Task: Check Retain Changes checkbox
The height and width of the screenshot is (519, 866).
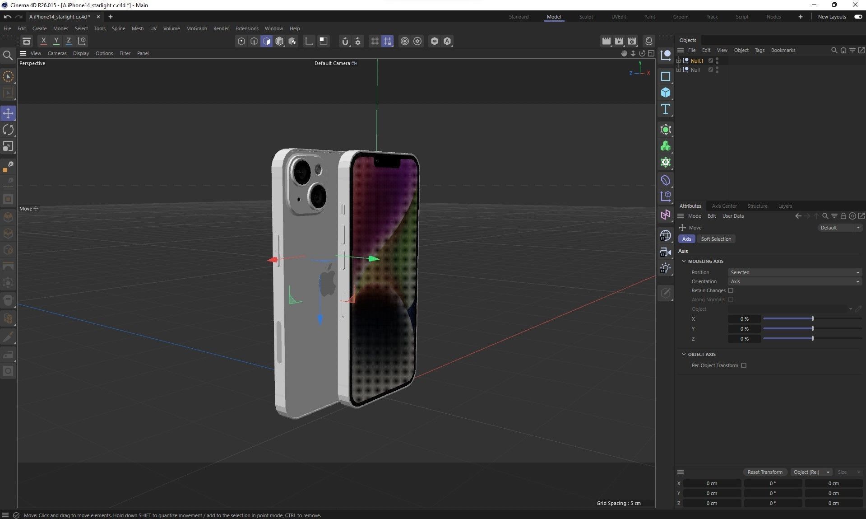Action: [x=731, y=290]
